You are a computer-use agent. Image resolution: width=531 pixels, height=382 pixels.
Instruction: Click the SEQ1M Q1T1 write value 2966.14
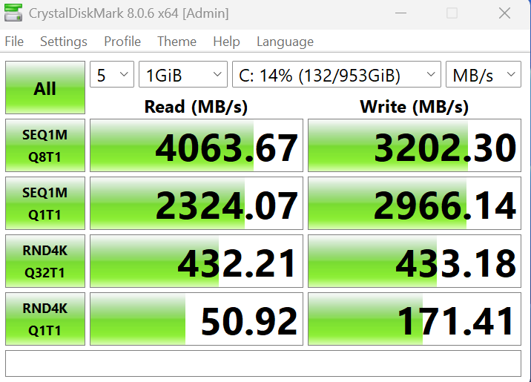pos(415,203)
